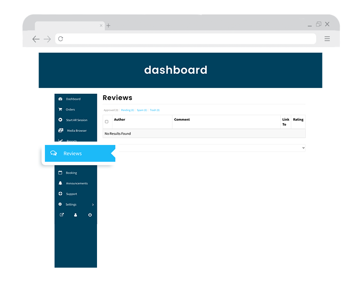Click the Author column header

[120, 119]
